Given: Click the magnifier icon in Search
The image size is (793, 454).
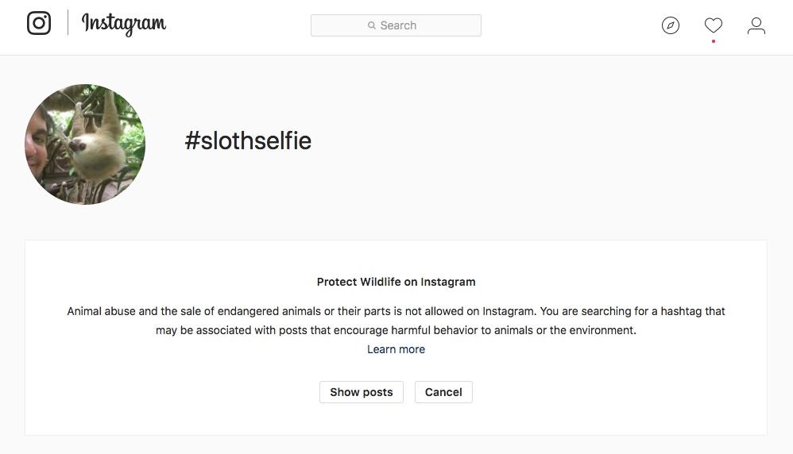Looking at the screenshot, I should tap(372, 25).
